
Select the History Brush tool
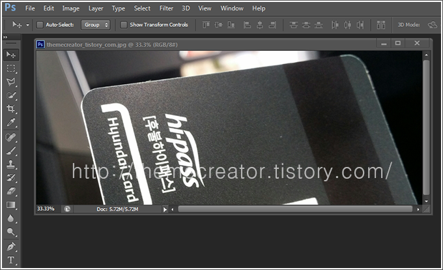[x=11, y=178]
